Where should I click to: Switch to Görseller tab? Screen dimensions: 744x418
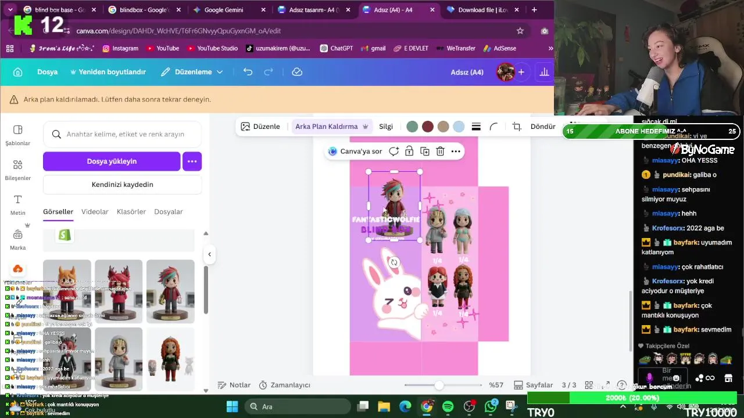click(58, 212)
